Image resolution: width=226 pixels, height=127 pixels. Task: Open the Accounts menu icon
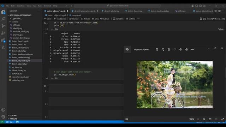[x=3, y=110]
